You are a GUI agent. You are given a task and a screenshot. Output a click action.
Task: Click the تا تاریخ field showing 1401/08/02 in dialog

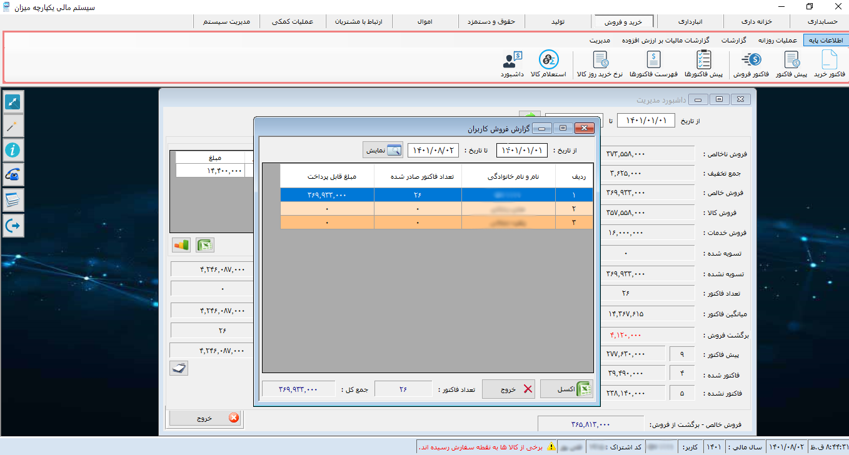pyautogui.click(x=433, y=151)
